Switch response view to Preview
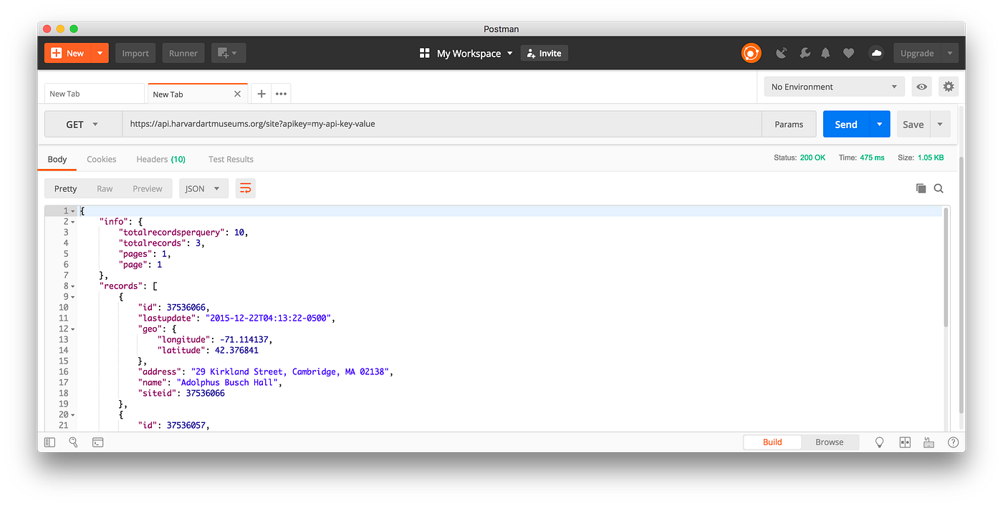 (147, 188)
